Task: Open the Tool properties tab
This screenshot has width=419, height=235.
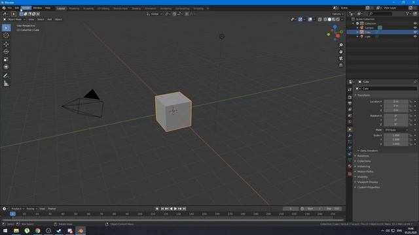Action: point(350,90)
